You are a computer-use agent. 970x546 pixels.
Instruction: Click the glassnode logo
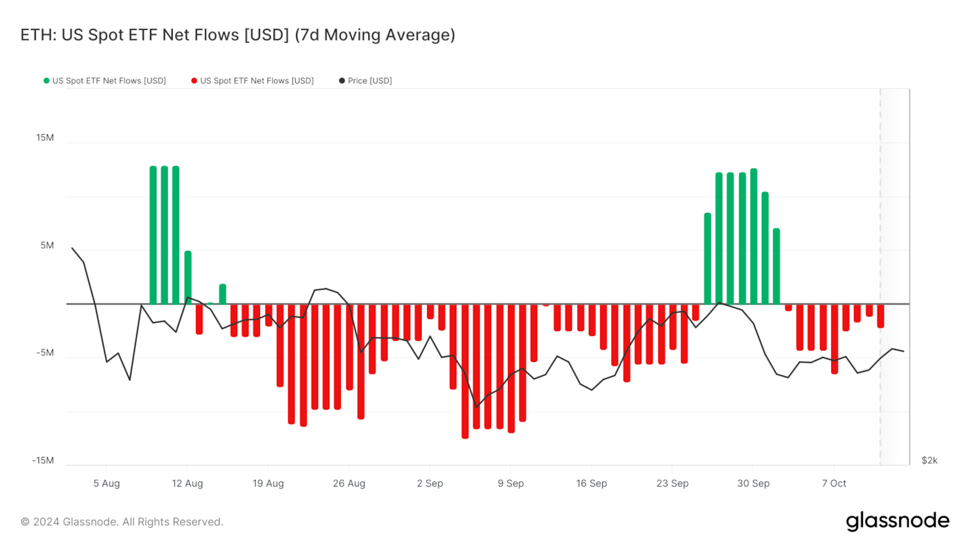click(x=897, y=521)
